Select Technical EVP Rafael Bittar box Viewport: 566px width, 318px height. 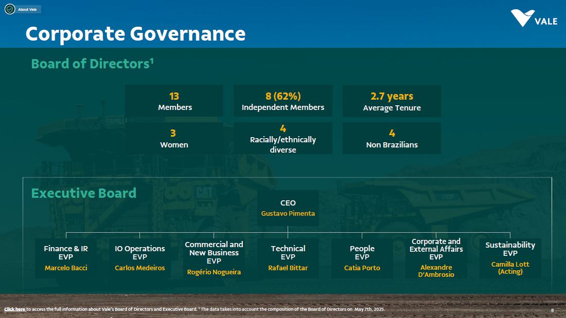click(x=288, y=258)
